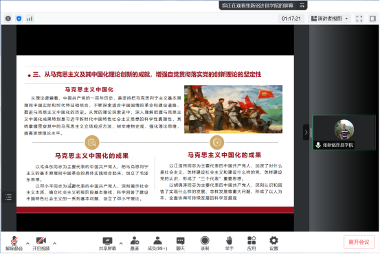Unmute microphone with 解除静音 button
The image size is (380, 254).
pyautogui.click(x=14, y=243)
